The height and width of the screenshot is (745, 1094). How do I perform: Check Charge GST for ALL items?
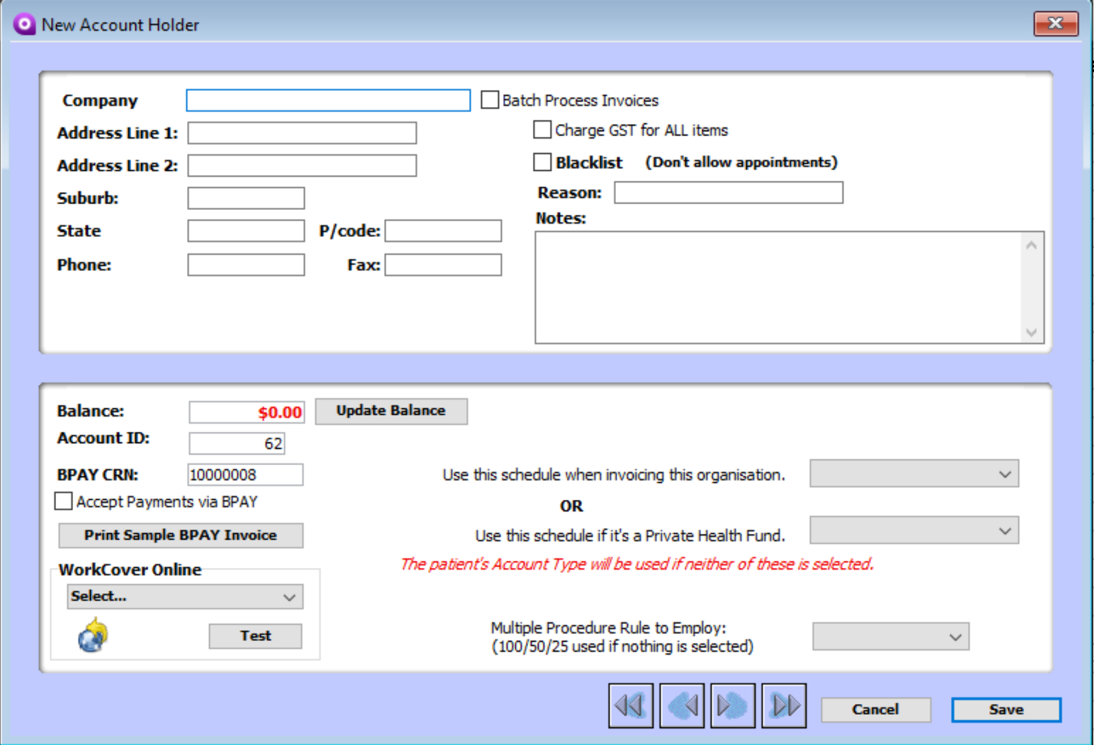pos(542,129)
